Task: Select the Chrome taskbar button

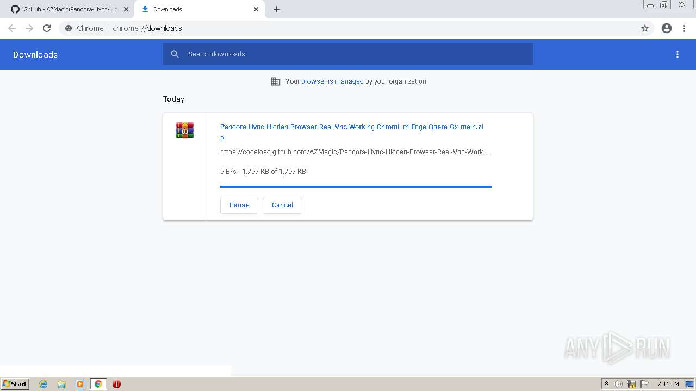Action: [98, 384]
